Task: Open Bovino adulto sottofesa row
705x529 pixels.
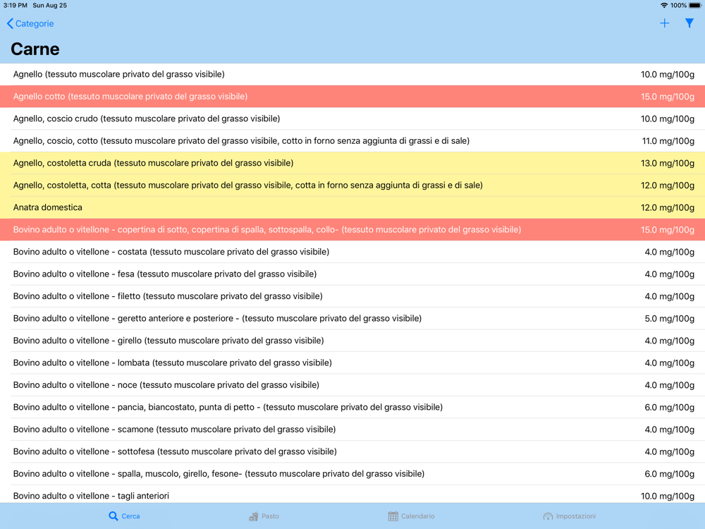Action: pyautogui.click(x=352, y=451)
